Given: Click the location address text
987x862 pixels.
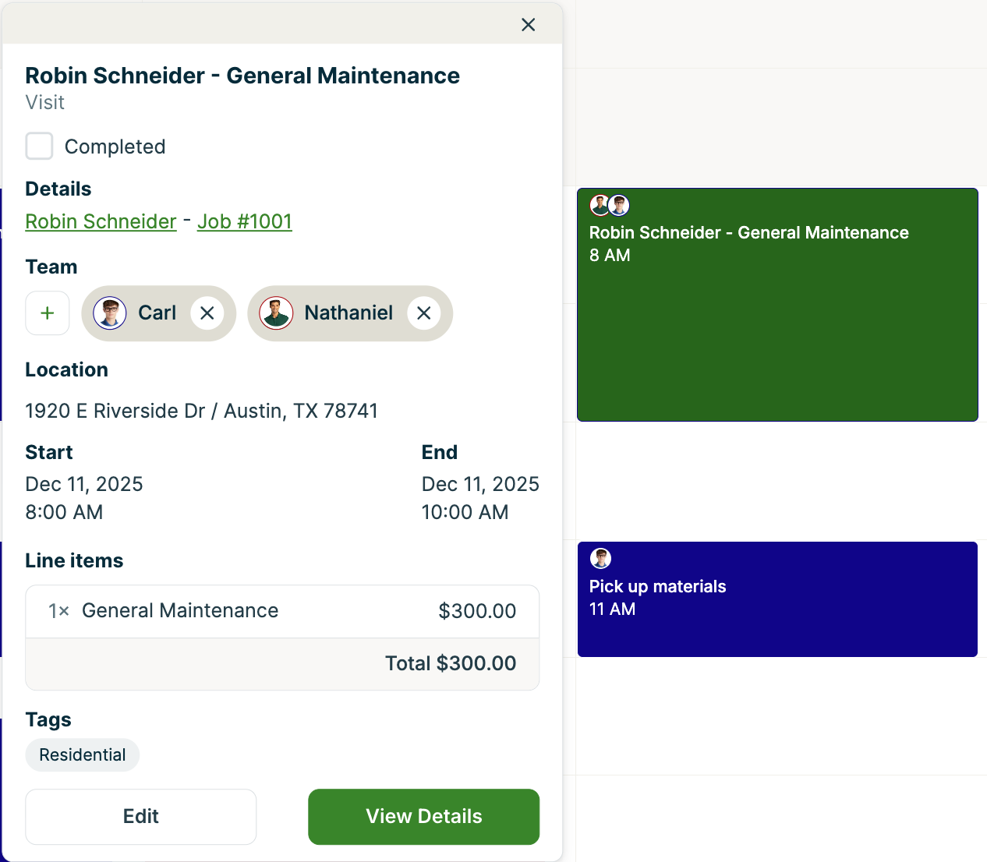Looking at the screenshot, I should click(x=201, y=411).
